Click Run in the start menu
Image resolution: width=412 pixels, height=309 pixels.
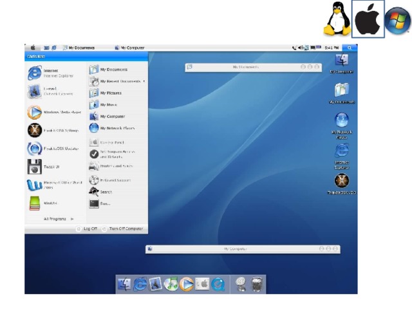(x=100, y=203)
